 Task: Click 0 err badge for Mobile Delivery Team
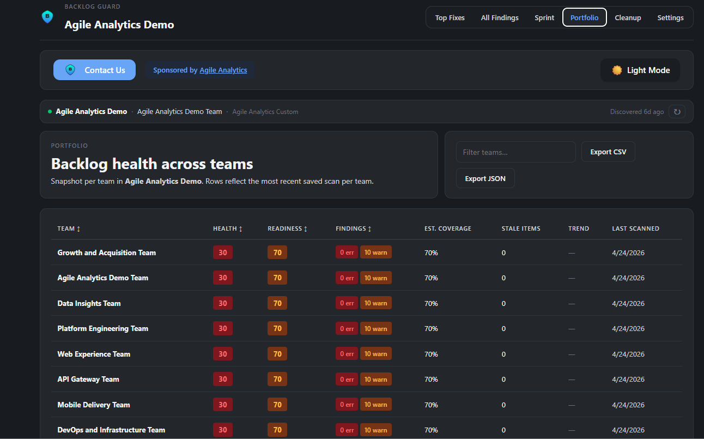(347, 405)
